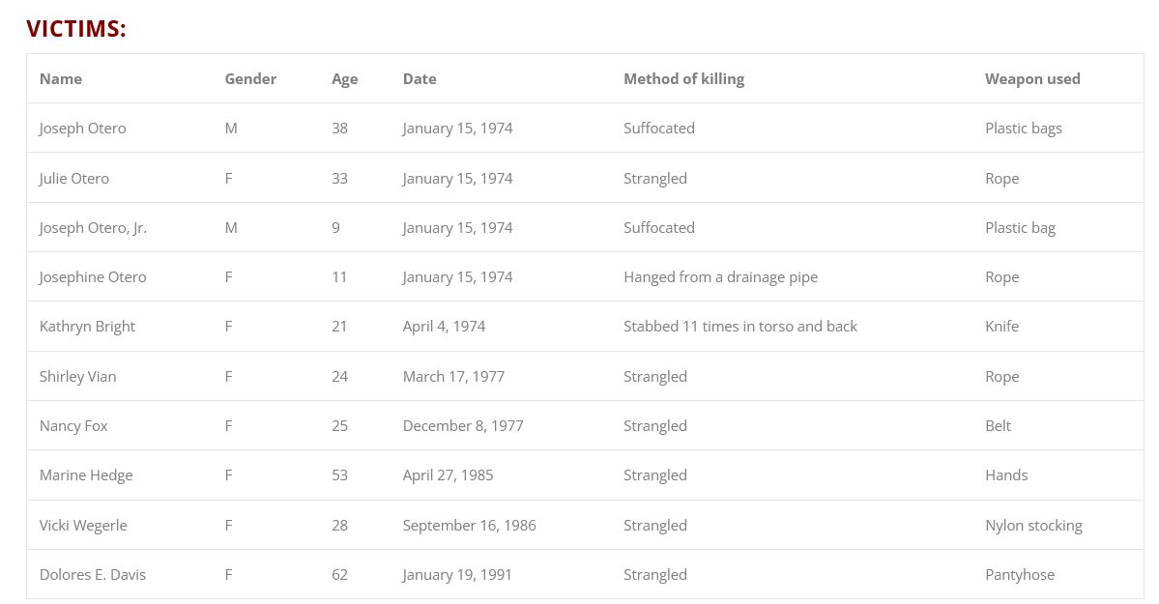The image size is (1159, 604).
Task: Click the Joseph Otero, Jr. cell
Action: [93, 228]
